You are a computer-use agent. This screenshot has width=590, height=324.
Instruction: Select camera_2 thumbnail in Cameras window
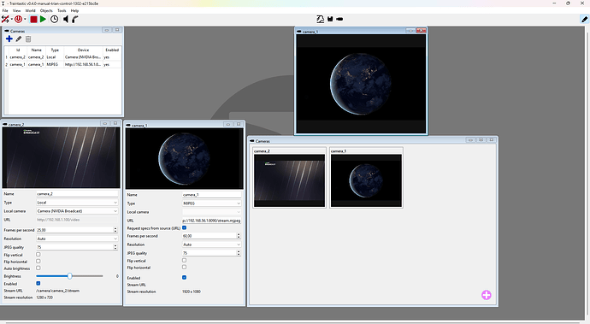pyautogui.click(x=289, y=178)
